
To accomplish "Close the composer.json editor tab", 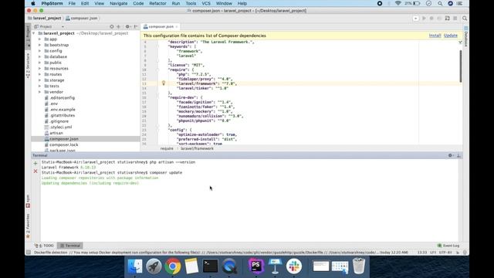I will [177, 27].
